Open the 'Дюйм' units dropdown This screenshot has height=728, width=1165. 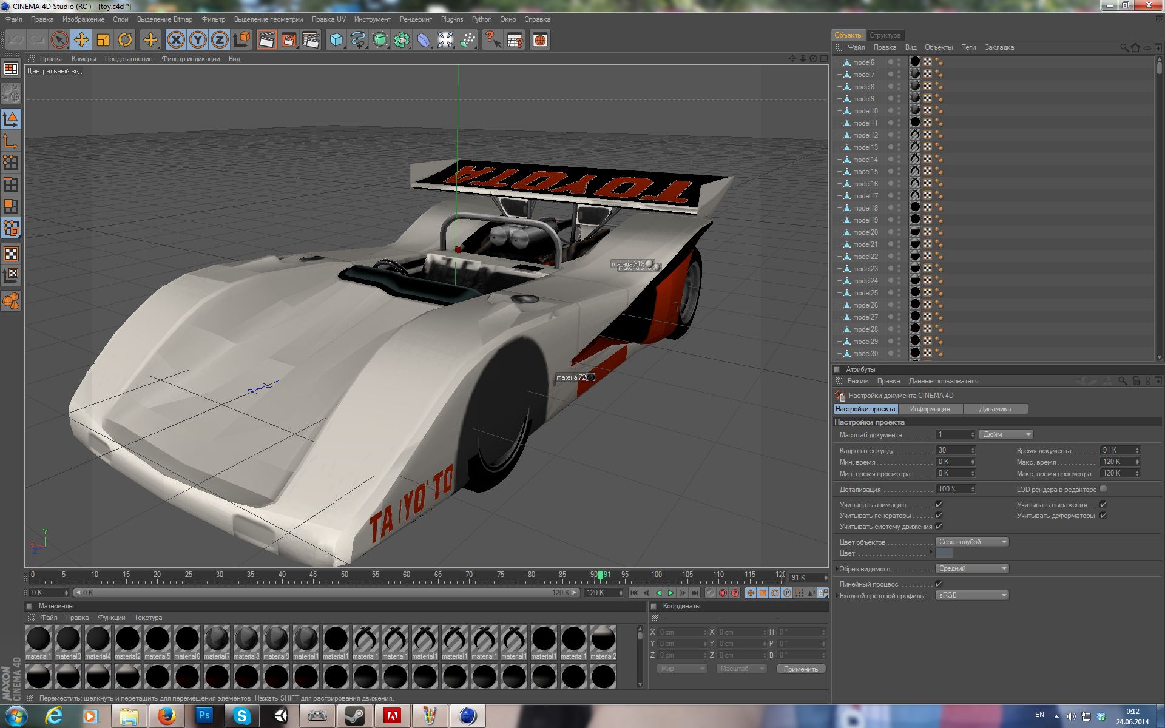pos(1005,434)
